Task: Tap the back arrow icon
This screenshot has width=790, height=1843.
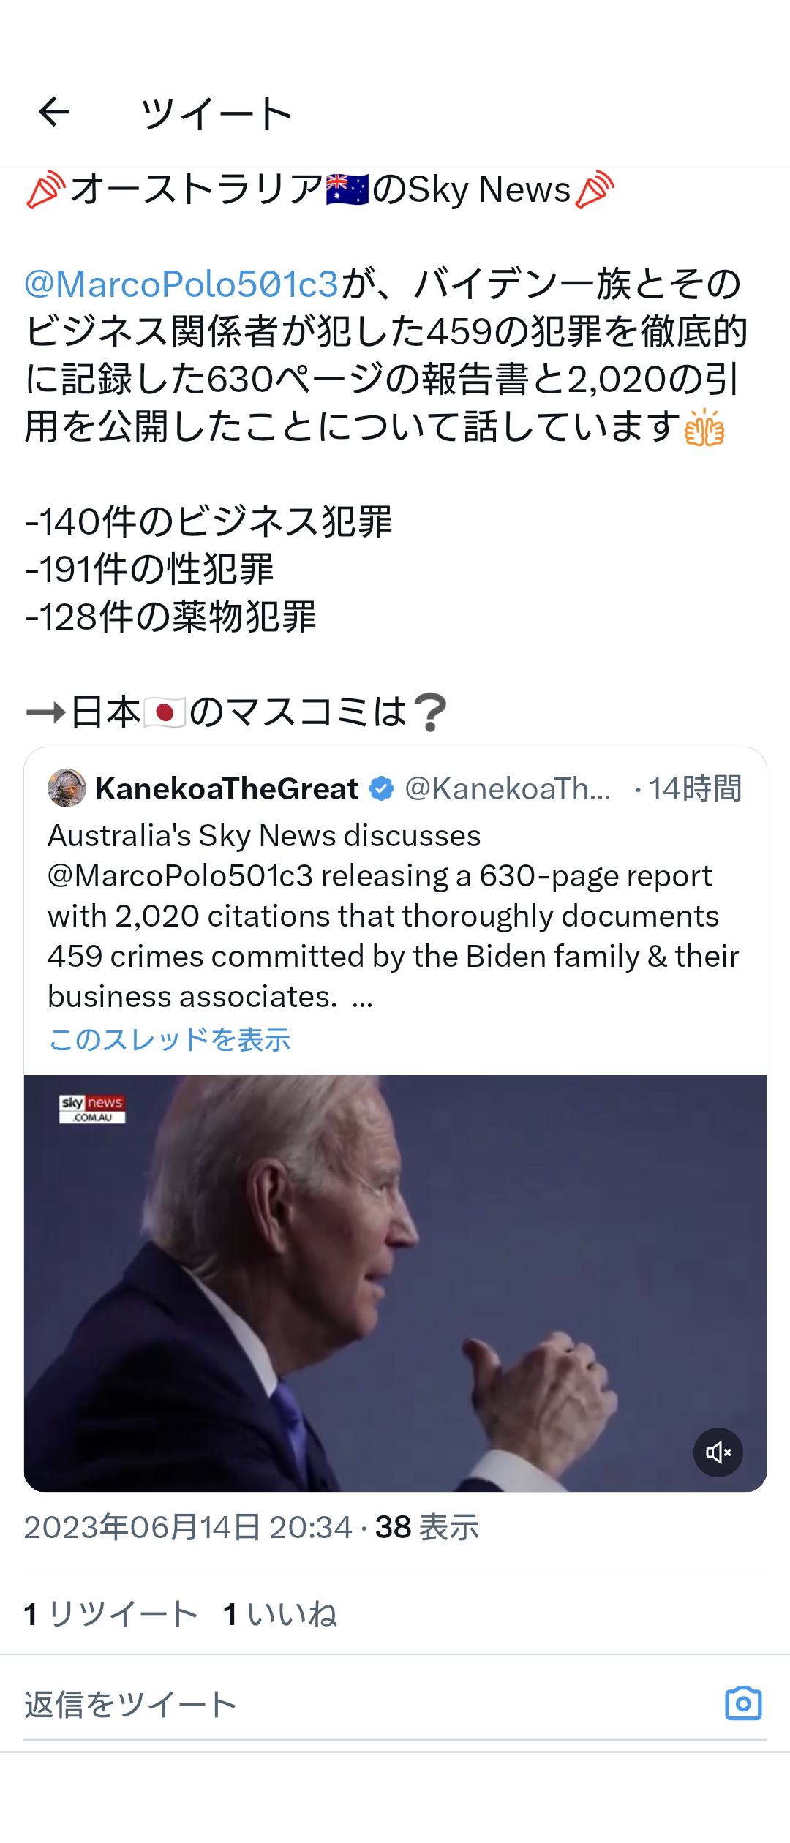Action: pyautogui.click(x=54, y=112)
